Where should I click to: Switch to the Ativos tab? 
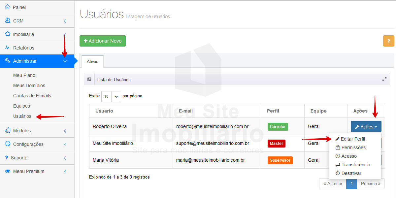pos(92,62)
